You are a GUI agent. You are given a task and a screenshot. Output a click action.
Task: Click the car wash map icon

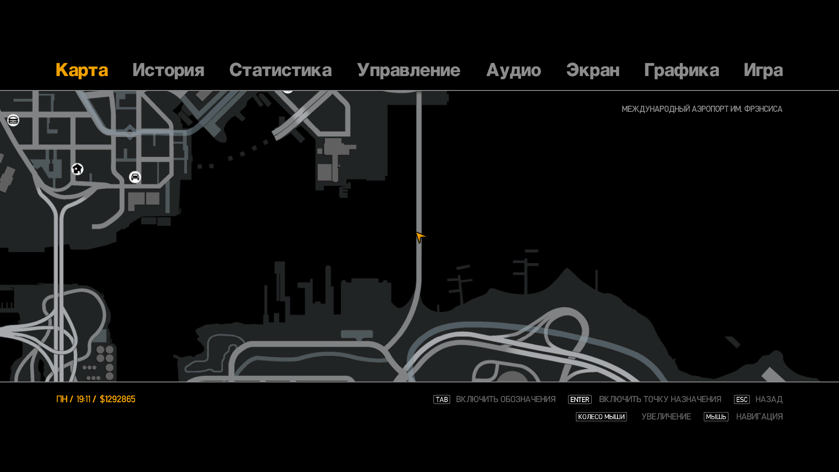(135, 177)
